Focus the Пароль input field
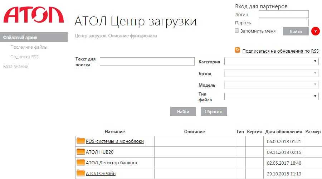The image size is (322, 179). coord(284,23)
